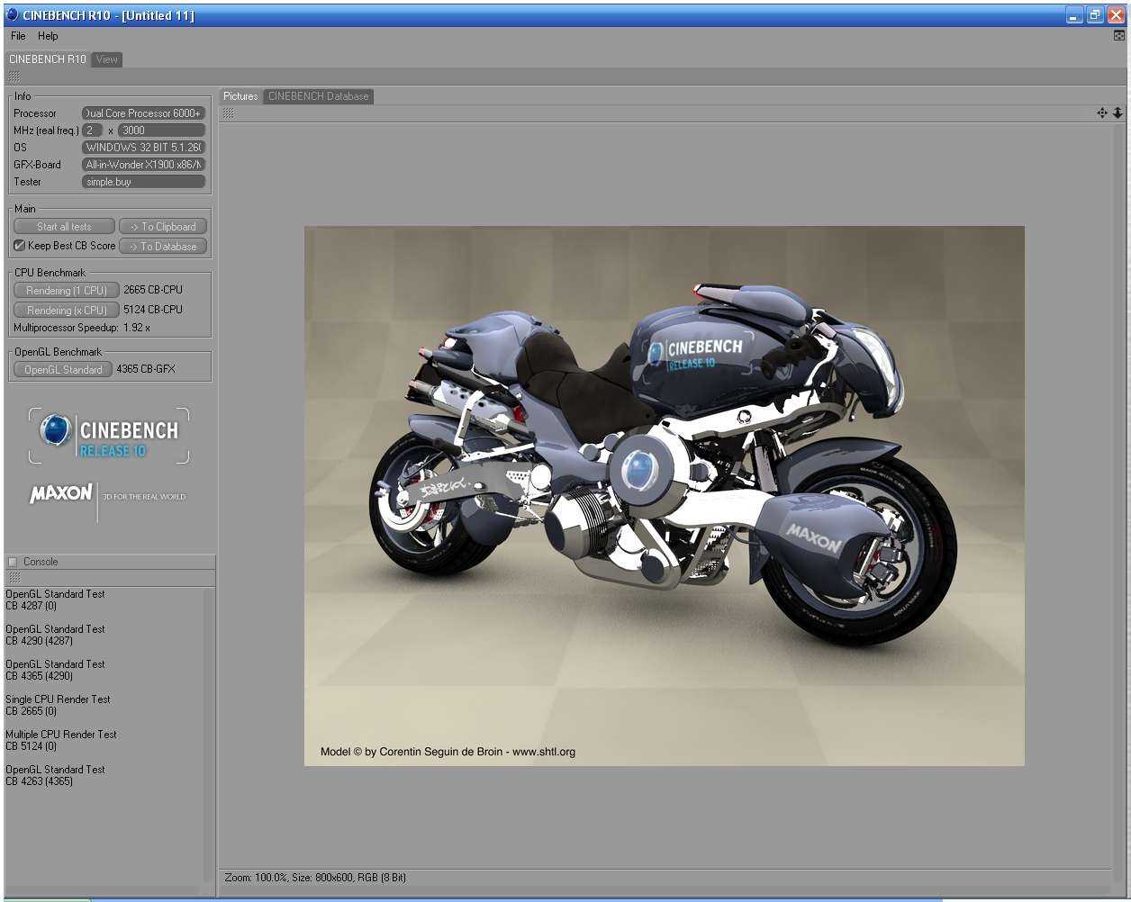The height and width of the screenshot is (902, 1131).
Task: Click the Zoom 100.0% status bar text
Action: pyautogui.click(x=315, y=878)
